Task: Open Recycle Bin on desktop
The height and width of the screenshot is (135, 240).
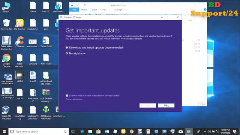Action: 6,24
